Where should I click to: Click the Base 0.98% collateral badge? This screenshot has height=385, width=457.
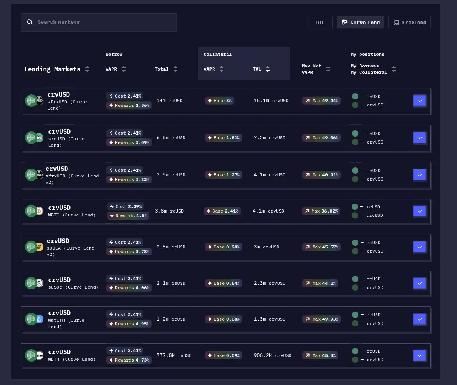223,247
